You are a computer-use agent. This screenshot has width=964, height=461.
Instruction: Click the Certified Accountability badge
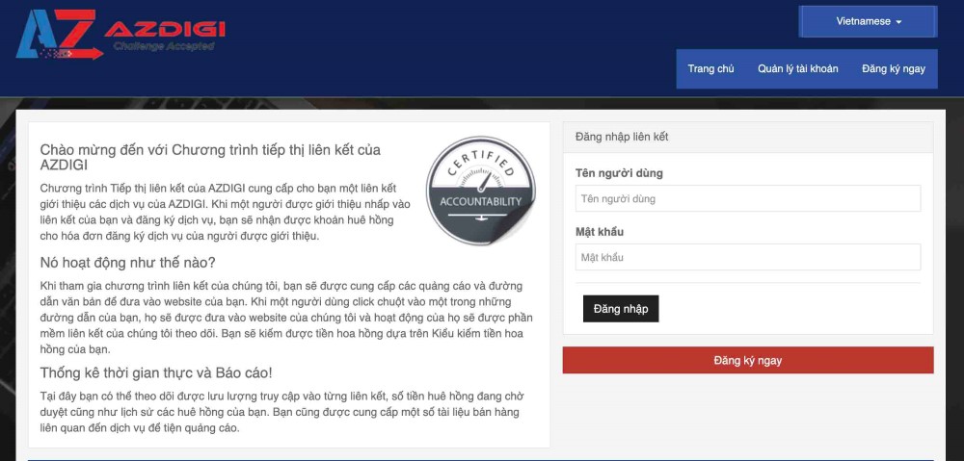(481, 191)
